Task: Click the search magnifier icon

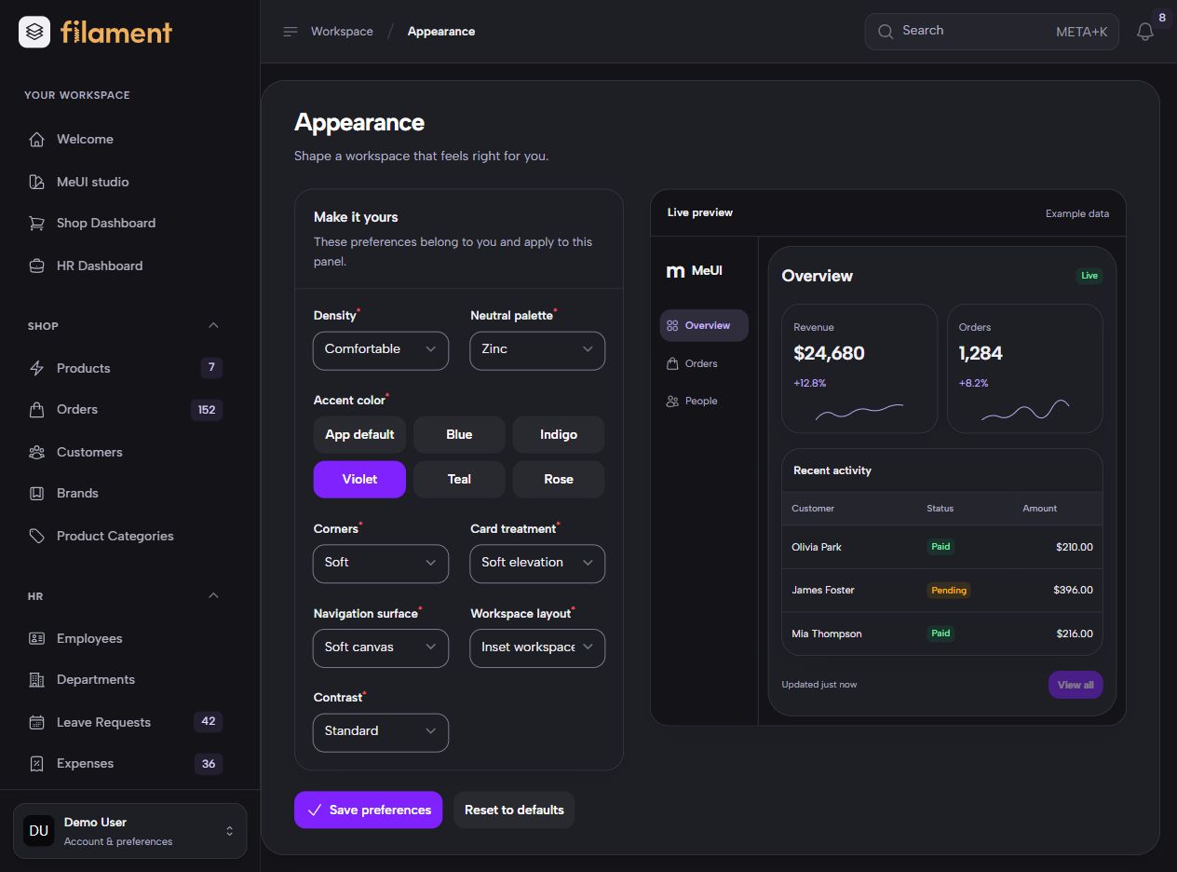Action: click(886, 32)
